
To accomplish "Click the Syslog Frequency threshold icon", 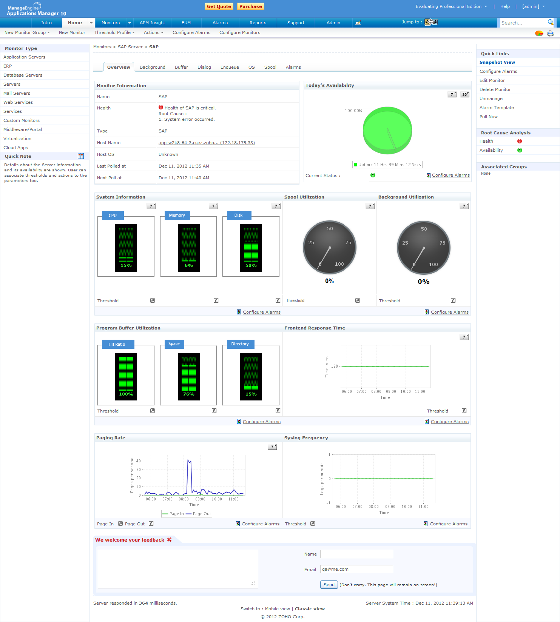I will click(313, 523).
